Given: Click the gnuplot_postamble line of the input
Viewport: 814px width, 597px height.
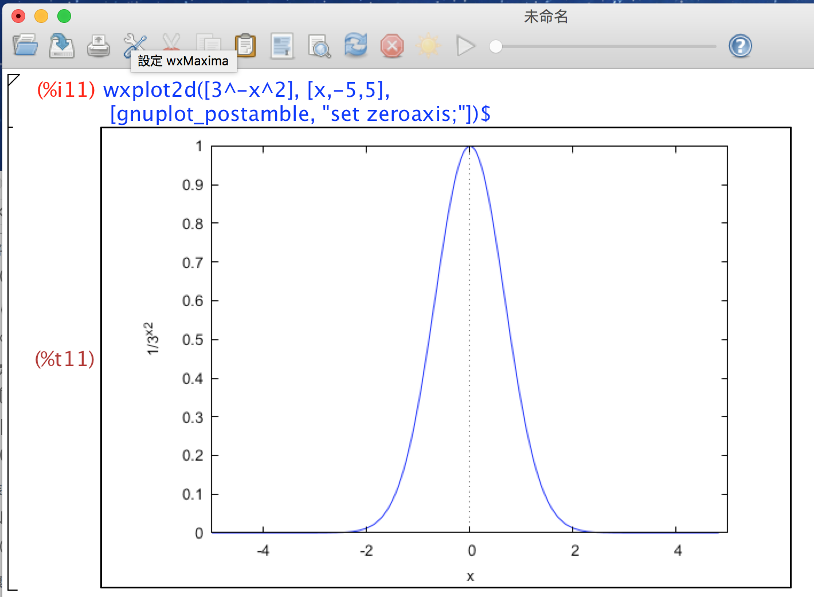Looking at the screenshot, I should pyautogui.click(x=300, y=114).
